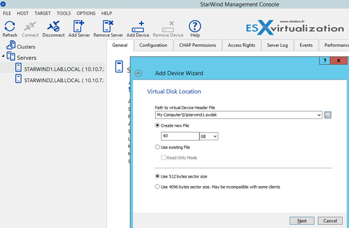Screen dimensions: 349x228
Task: Select Create new File option
Action: pos(157,125)
